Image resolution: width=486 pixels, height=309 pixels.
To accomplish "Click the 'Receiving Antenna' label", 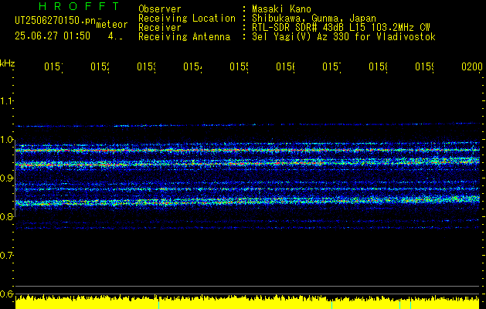I will click(x=185, y=37).
